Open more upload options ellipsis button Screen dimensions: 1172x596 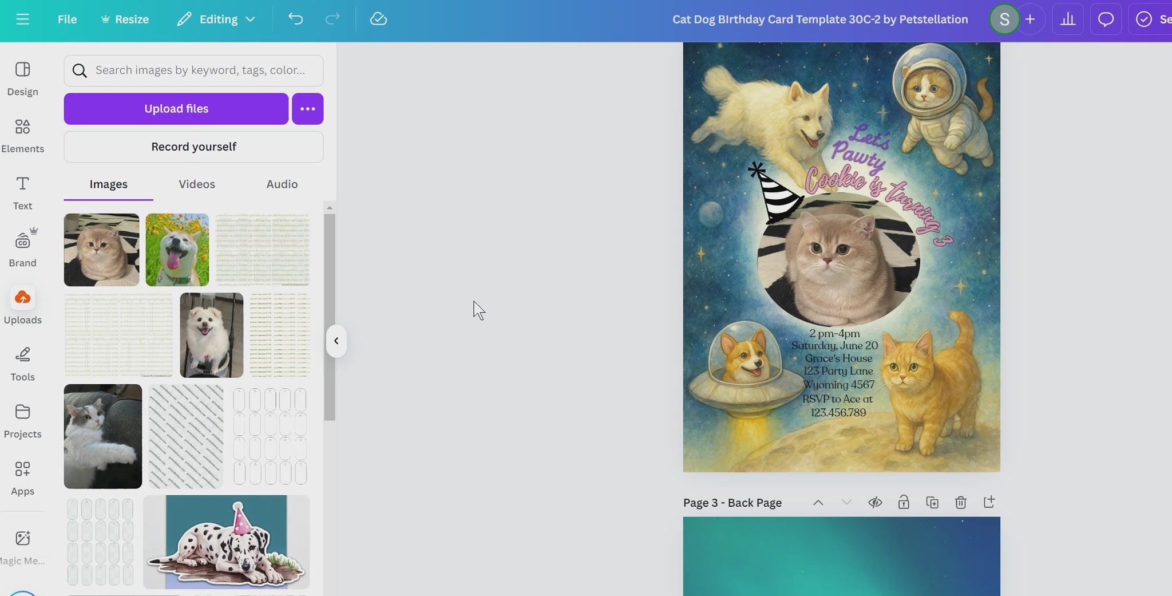307,109
